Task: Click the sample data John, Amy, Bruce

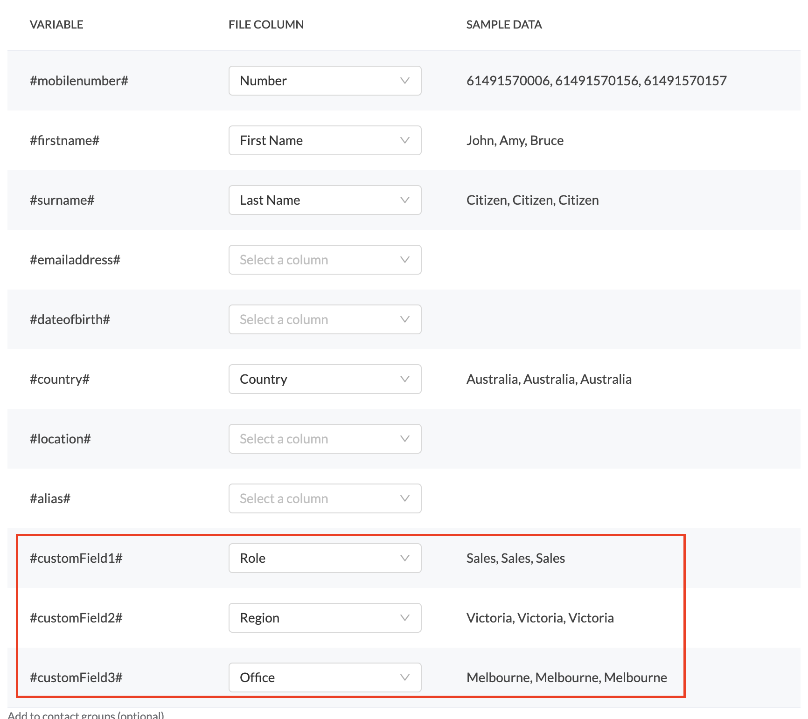Action: point(515,140)
